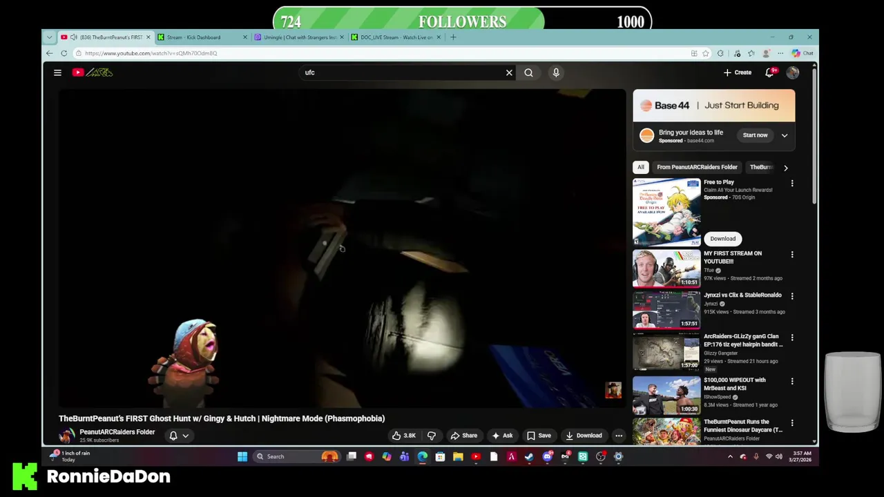Select From PeanutARCRaiders Folder chip
The width and height of the screenshot is (884, 497).
697,167
